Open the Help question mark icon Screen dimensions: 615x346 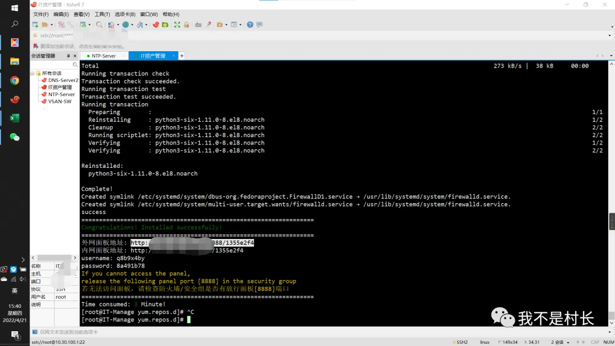click(250, 24)
